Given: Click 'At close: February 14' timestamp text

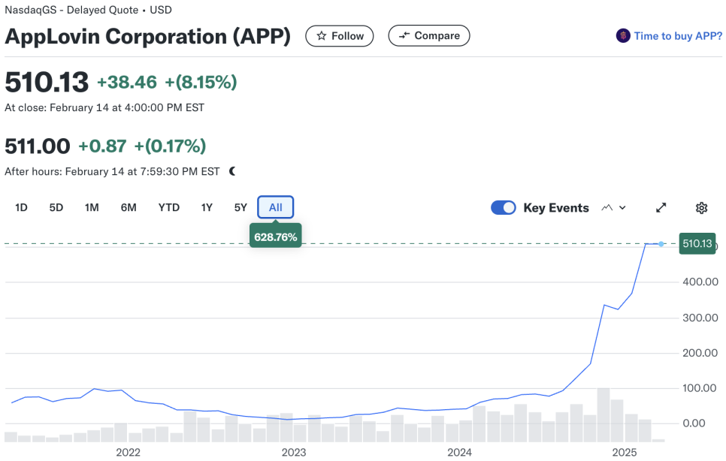Looking at the screenshot, I should [104, 107].
